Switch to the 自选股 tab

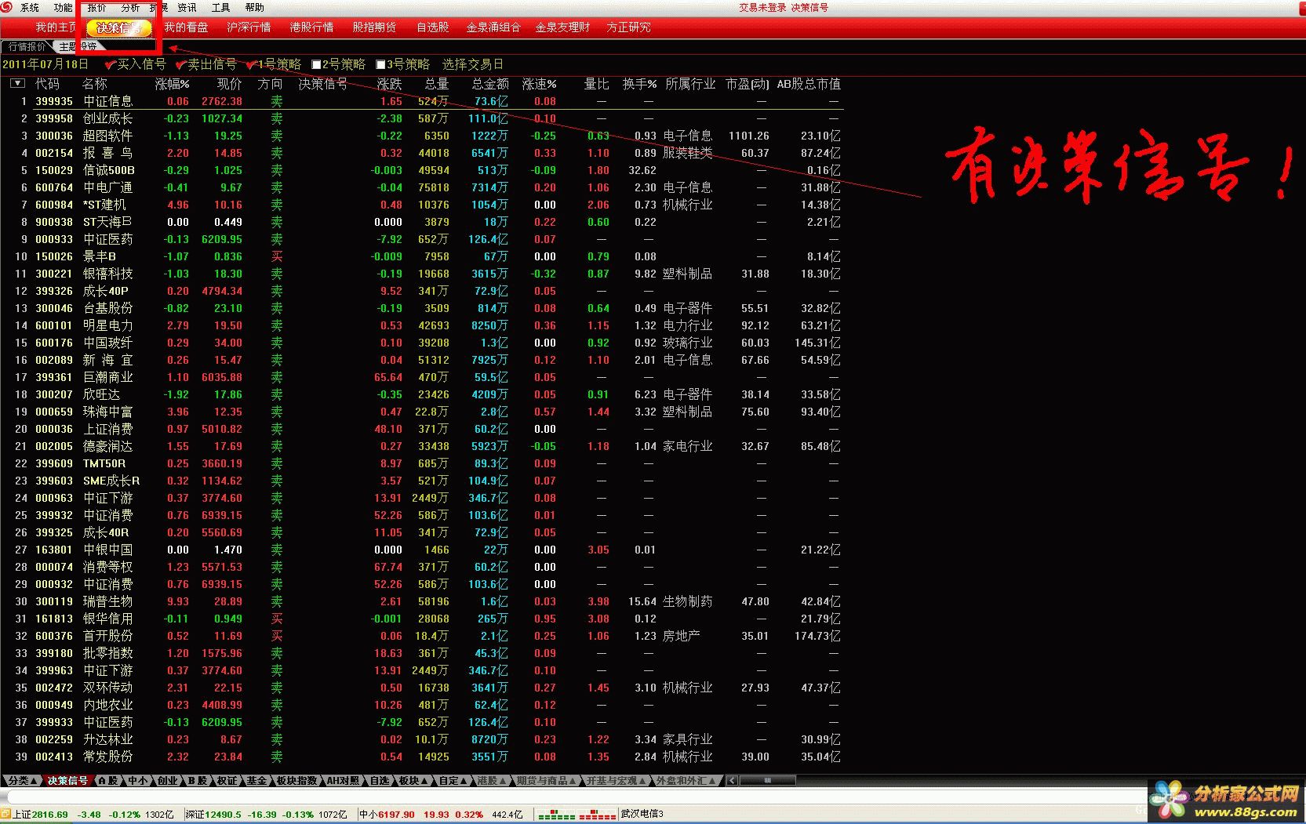[x=432, y=27]
